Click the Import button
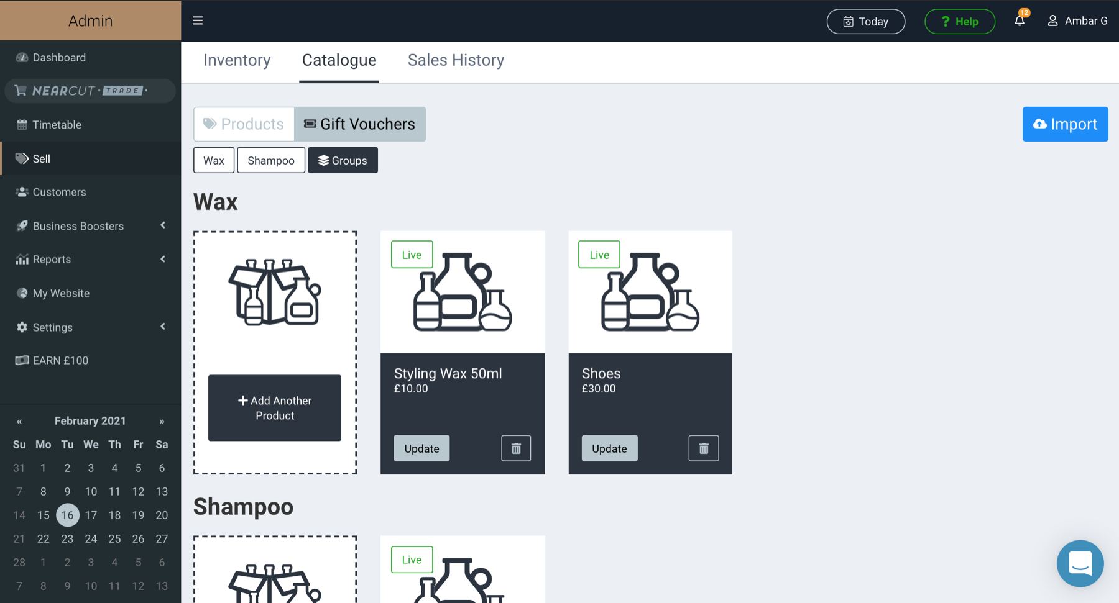This screenshot has height=603, width=1119. 1065,124
